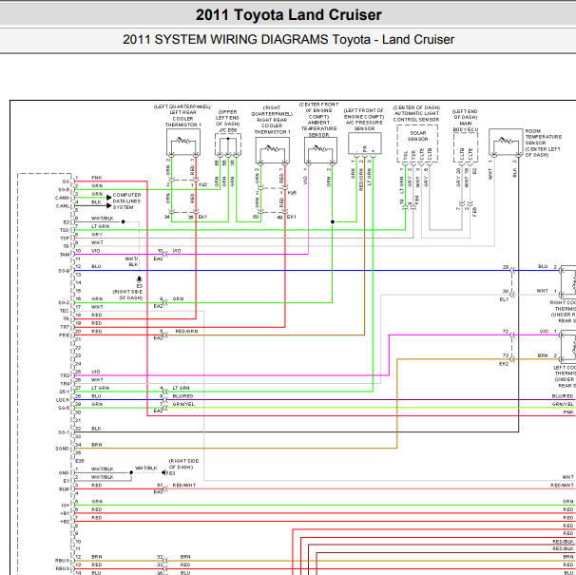Click the "E36" connector identifier
This screenshot has width=576, height=575.
point(80,460)
